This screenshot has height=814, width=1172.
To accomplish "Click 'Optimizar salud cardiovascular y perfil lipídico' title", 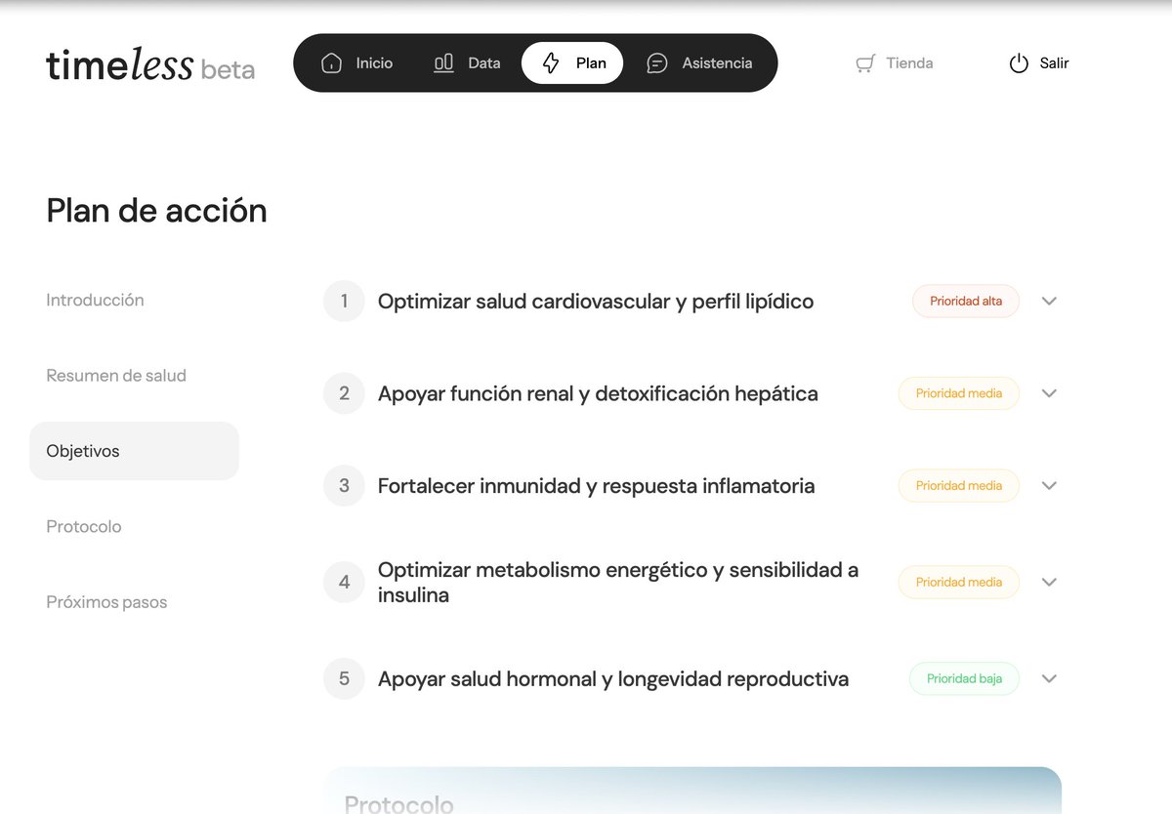I will click(x=596, y=302).
